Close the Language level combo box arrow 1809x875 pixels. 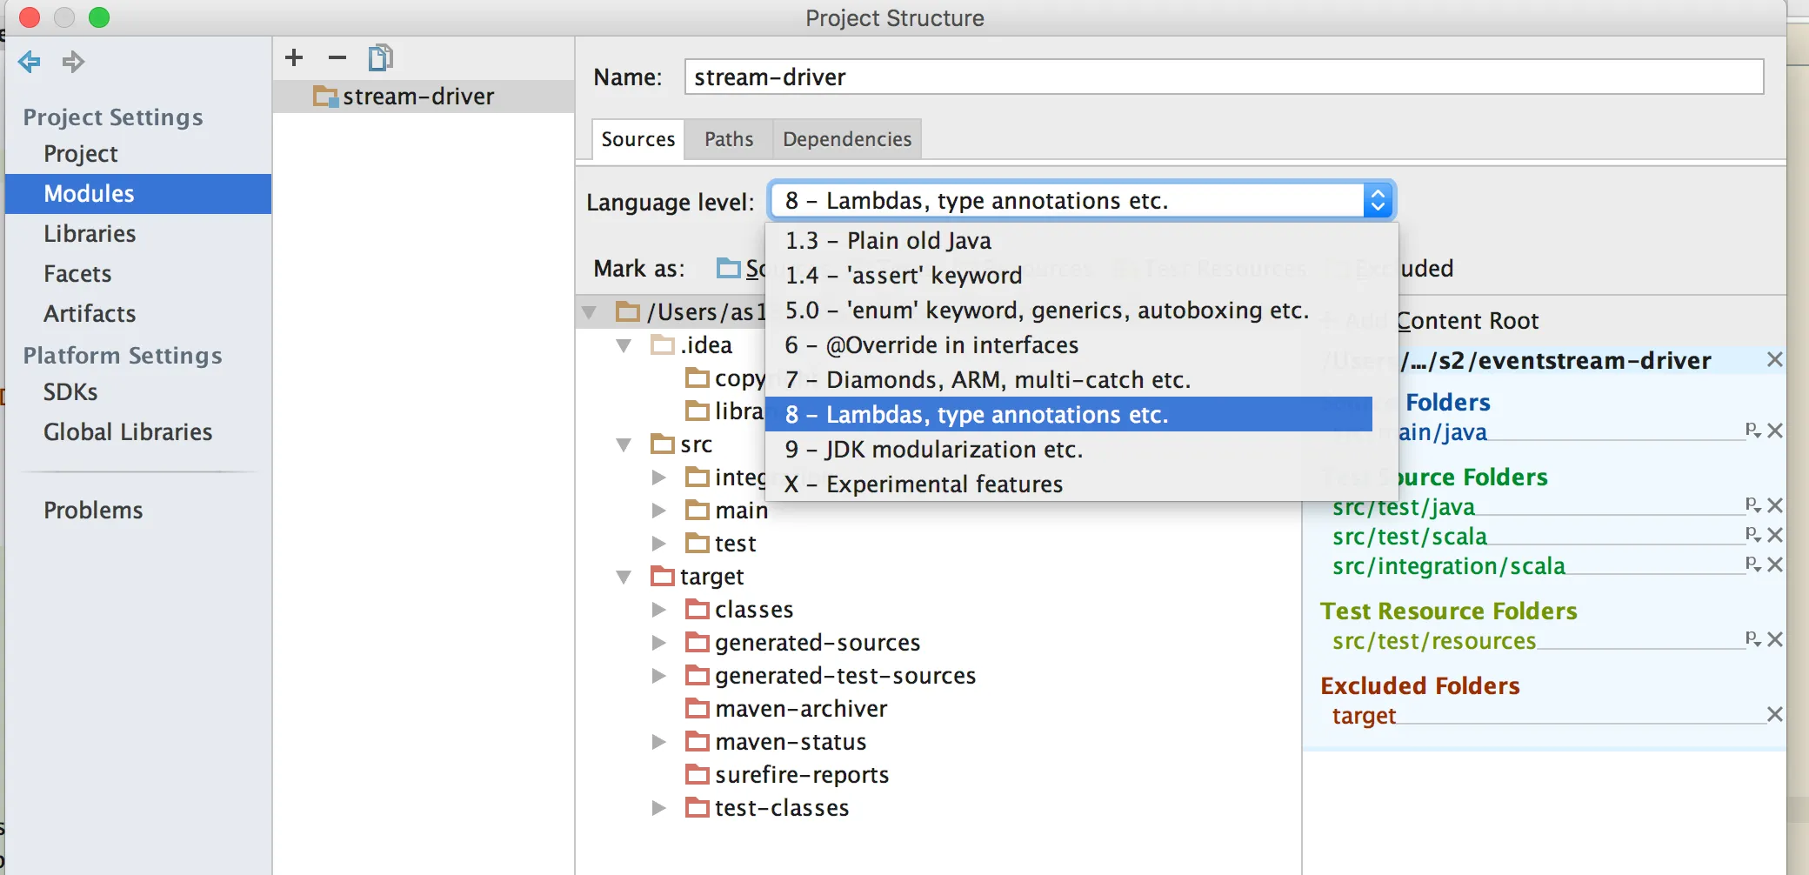[1378, 201]
